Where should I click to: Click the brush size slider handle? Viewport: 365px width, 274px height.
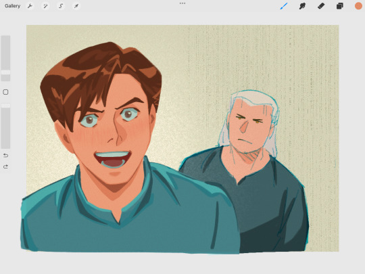[5, 72]
